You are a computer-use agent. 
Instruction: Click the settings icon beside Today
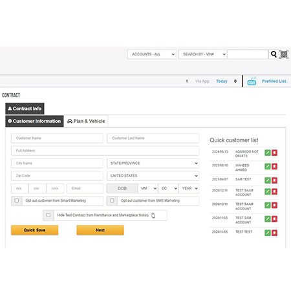[235, 81]
